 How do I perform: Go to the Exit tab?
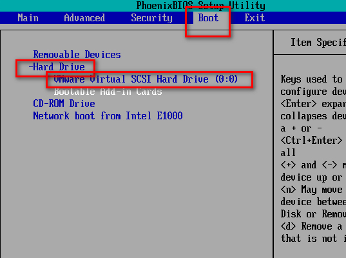[x=255, y=18]
